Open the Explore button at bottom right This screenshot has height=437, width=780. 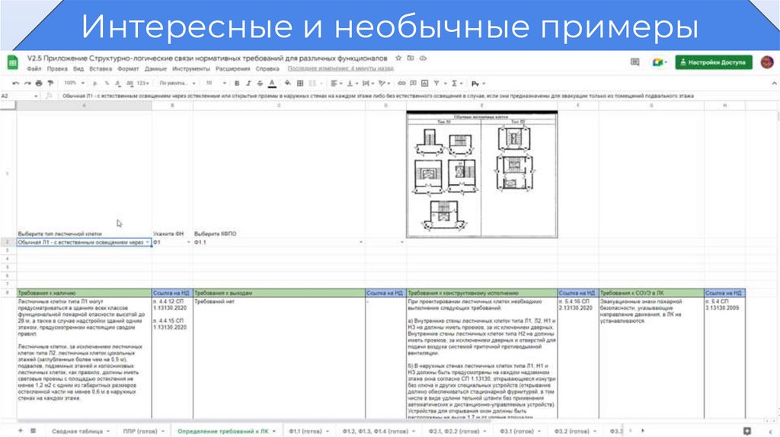(x=746, y=431)
